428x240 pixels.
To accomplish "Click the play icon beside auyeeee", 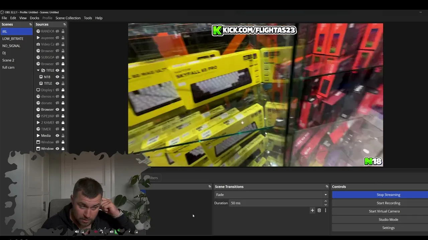I will tap(38, 38).
